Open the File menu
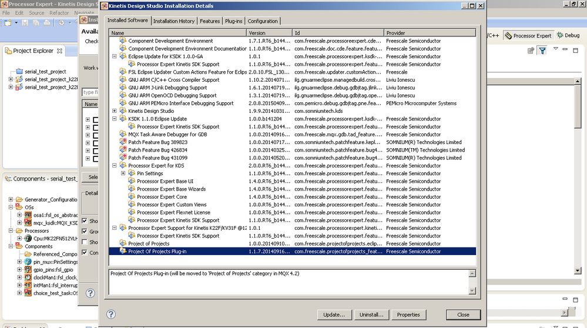Screen dimensions: 587x328 [6, 13]
